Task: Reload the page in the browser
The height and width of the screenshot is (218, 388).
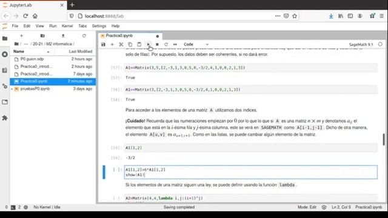Action: [25, 16]
